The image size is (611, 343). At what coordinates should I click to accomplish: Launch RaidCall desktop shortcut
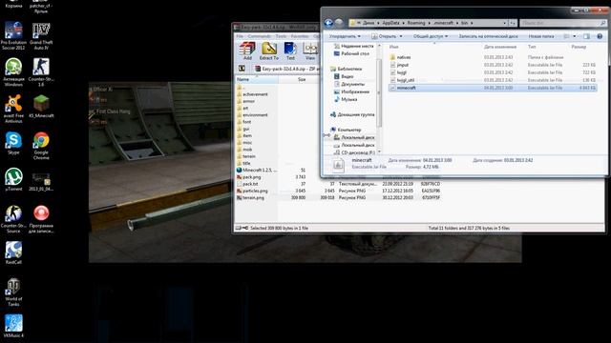pyautogui.click(x=13, y=252)
